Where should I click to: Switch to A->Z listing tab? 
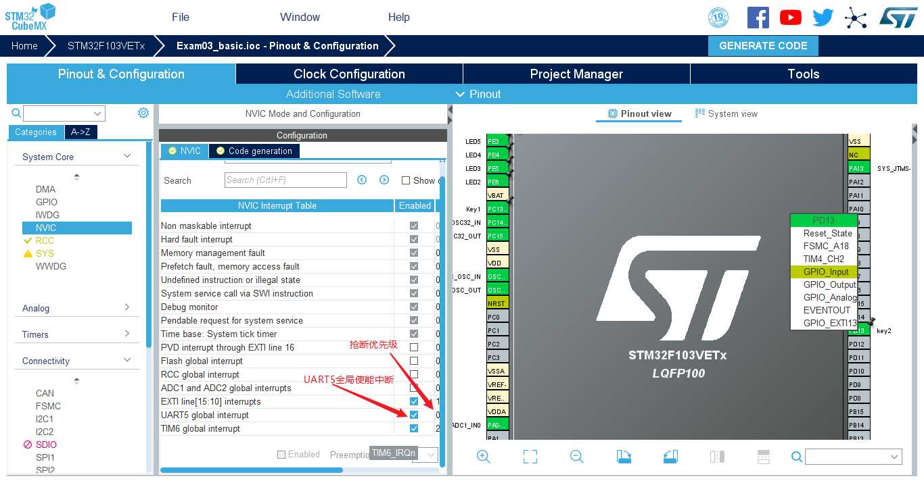point(80,132)
